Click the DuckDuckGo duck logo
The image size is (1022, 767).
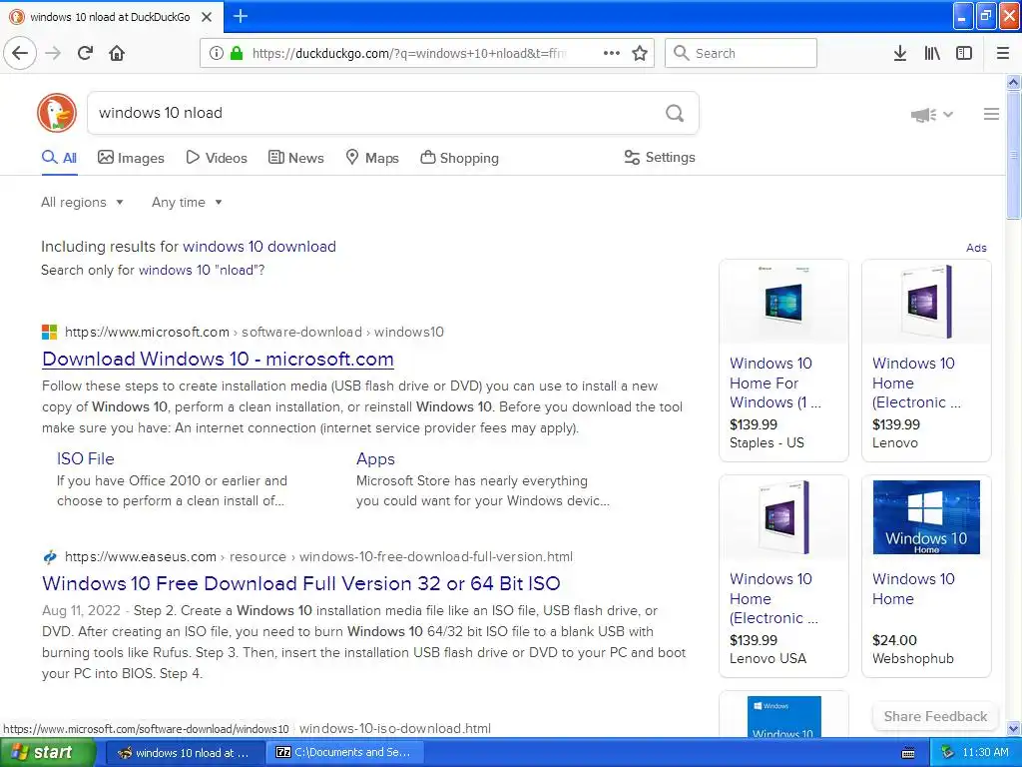(57, 113)
